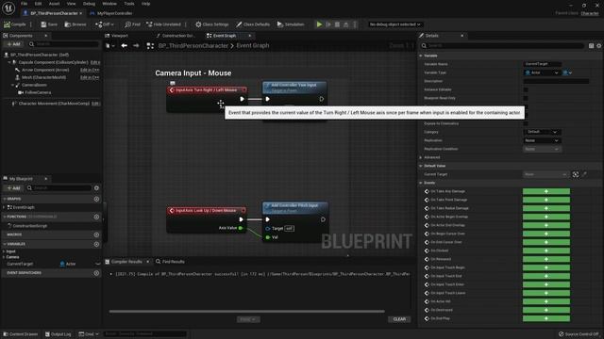Add a new variable with plus icon
The height and width of the screenshot is (339, 604).
point(96,244)
